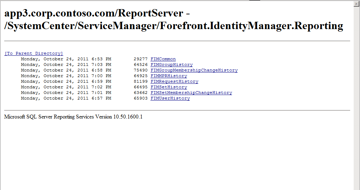
Task: Click the scrollbar up arrow
Action: pyautogui.click(x=356, y=4)
